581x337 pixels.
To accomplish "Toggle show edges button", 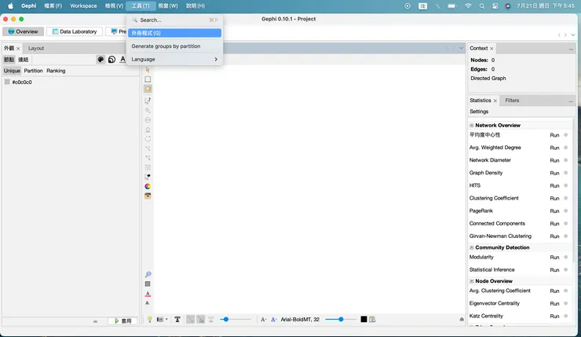I will point(190,319).
